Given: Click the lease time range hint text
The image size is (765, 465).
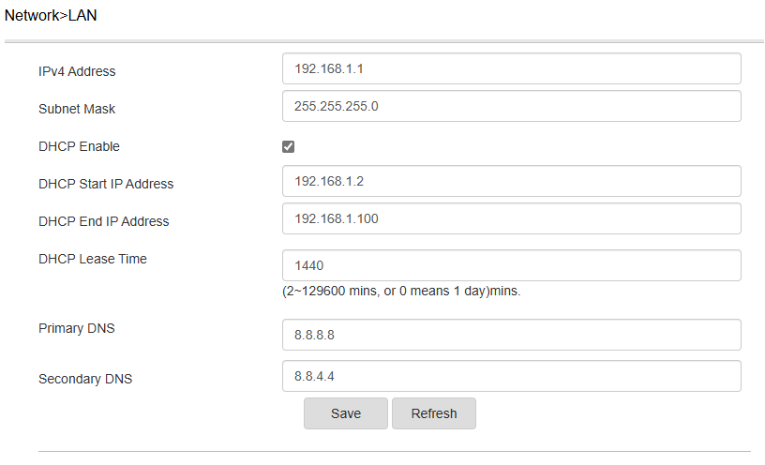Looking at the screenshot, I should tap(401, 292).
